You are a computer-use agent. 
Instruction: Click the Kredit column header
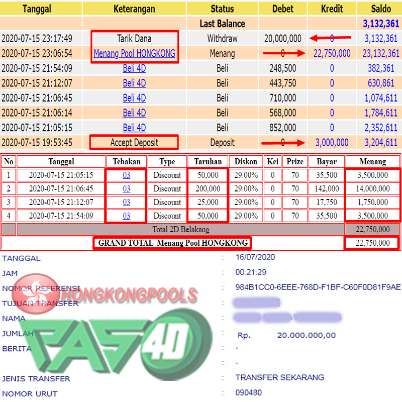click(332, 9)
